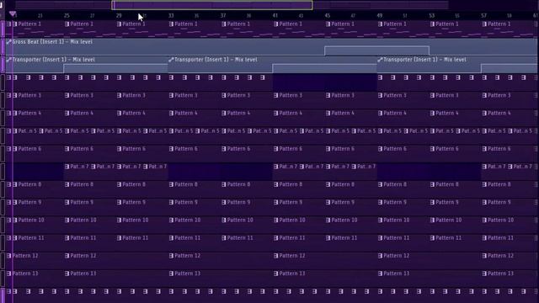539x303 pixels.
Task: Click clip icon of Pattern 9 at bar 45
Action: pyautogui.click(x=328, y=203)
